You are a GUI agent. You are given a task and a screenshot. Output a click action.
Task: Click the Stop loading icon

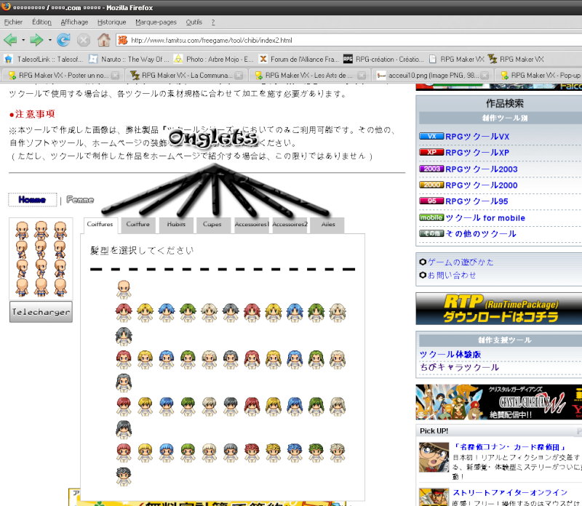84,40
